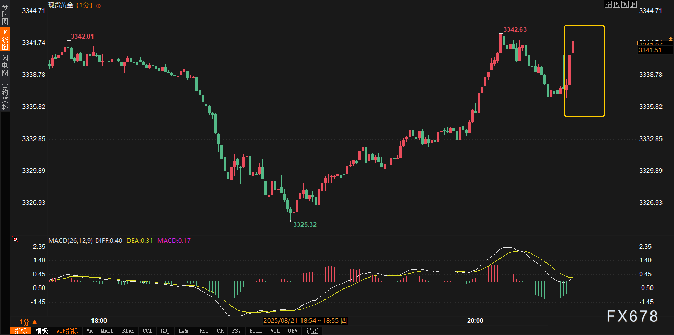Click the VIP指标 button
This screenshot has height=335, width=674.
click(67, 331)
